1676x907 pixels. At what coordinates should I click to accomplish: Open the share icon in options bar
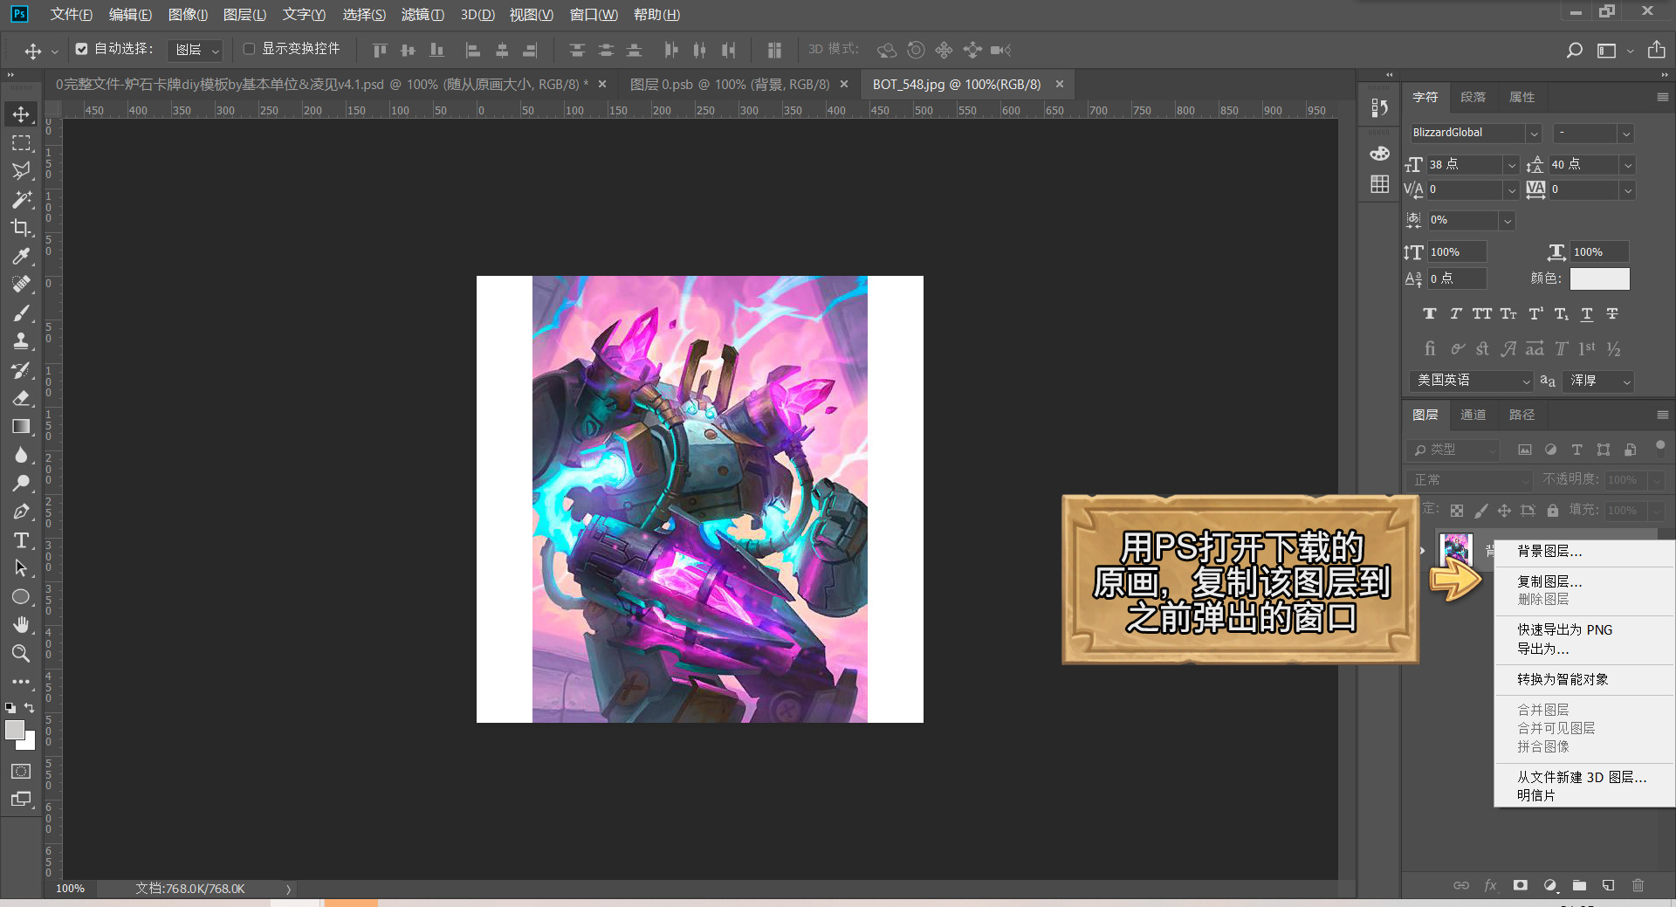pos(1656,50)
